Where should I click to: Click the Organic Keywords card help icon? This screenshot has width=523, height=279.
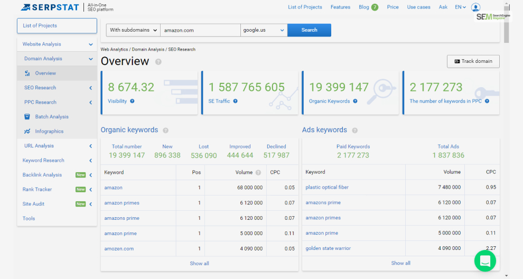[355, 101]
